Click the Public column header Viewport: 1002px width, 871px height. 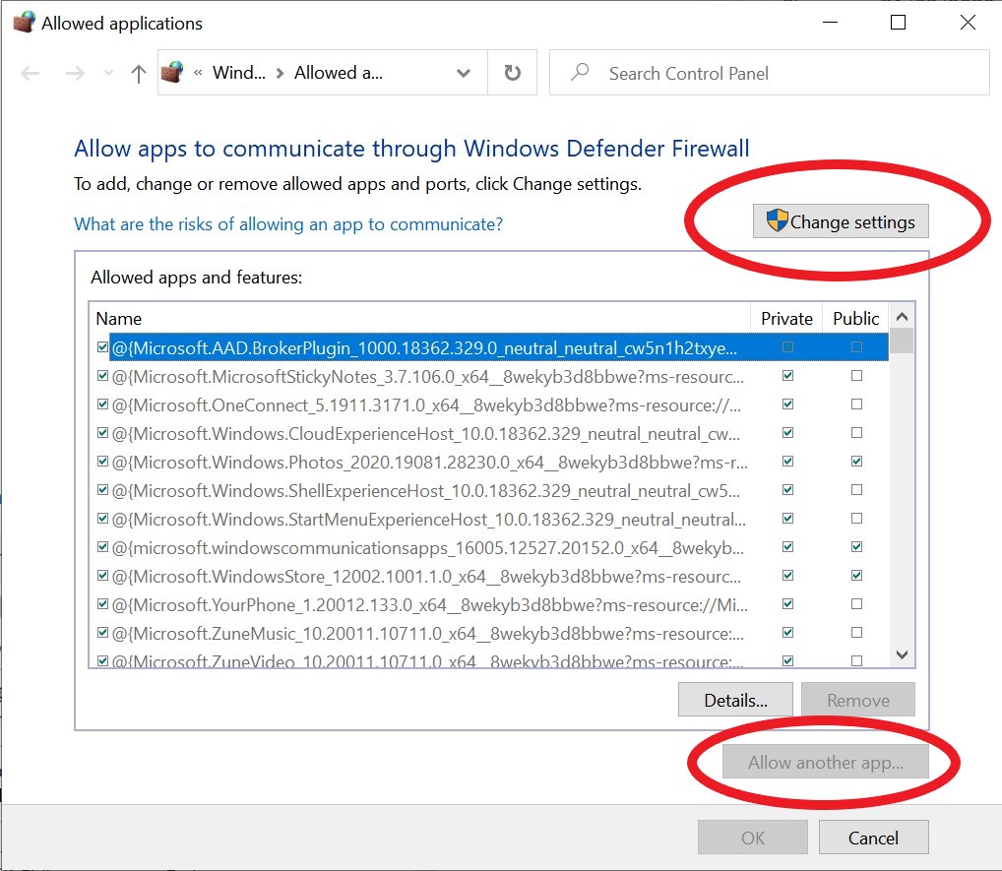[855, 318]
